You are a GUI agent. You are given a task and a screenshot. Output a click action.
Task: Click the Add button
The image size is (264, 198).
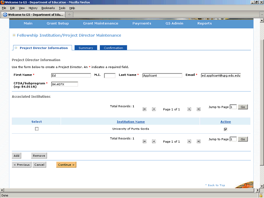16,156
